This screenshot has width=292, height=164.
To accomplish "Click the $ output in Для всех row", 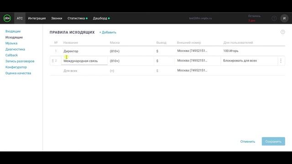I will point(157,71).
